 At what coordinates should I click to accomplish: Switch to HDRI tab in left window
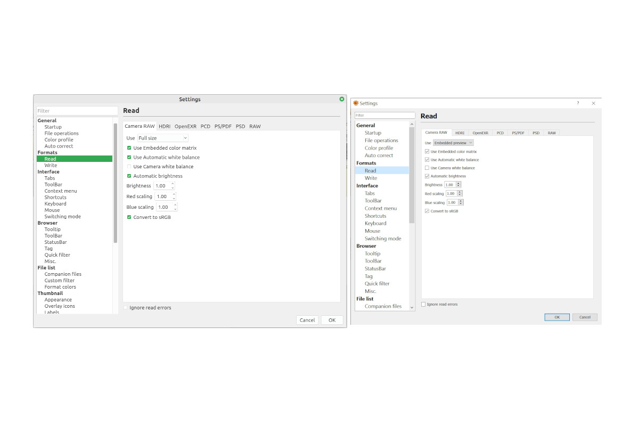pos(165,127)
